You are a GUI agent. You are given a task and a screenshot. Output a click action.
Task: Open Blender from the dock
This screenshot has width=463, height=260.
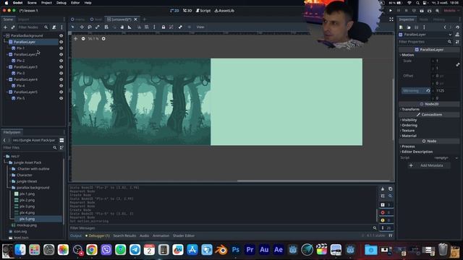coord(221,250)
